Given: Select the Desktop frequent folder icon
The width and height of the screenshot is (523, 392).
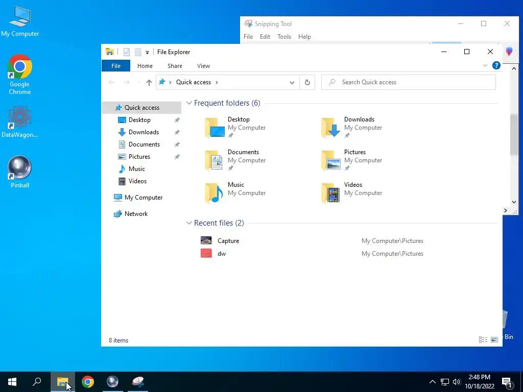Looking at the screenshot, I should pos(215,128).
